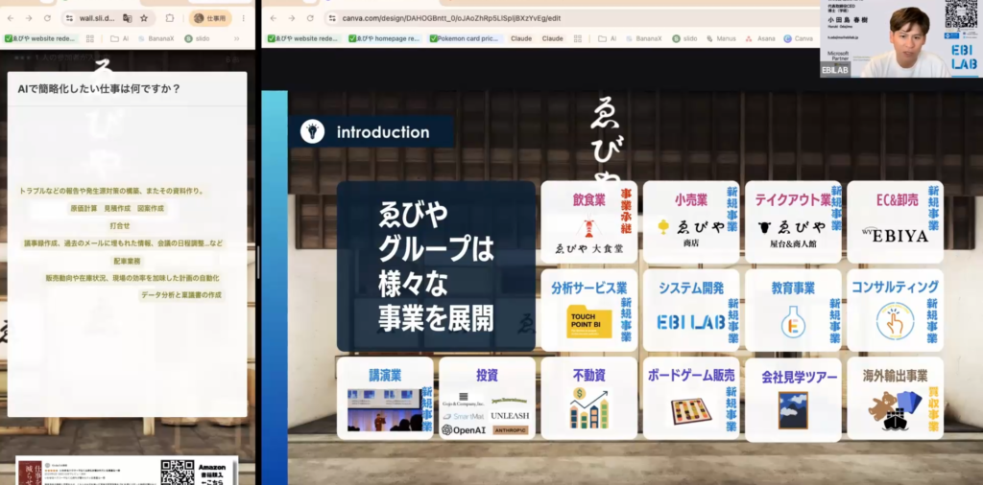983x485 pixels.
Task: Click the slido question AIで簡略化したい仕事は何ですか？
Action: [x=99, y=89]
